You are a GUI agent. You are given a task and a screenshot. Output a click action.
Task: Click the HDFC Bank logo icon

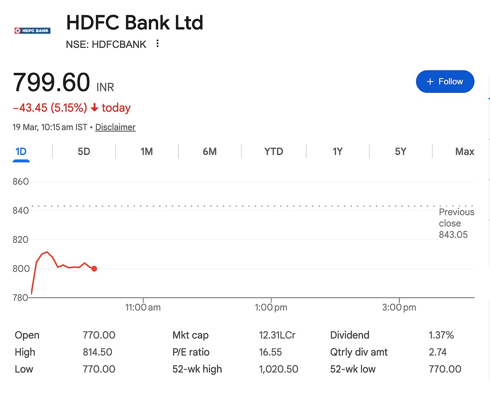pos(32,31)
